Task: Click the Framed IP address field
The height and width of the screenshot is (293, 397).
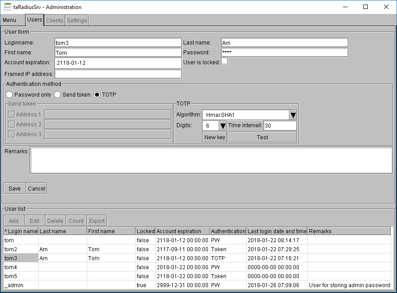Action: (x=118, y=74)
